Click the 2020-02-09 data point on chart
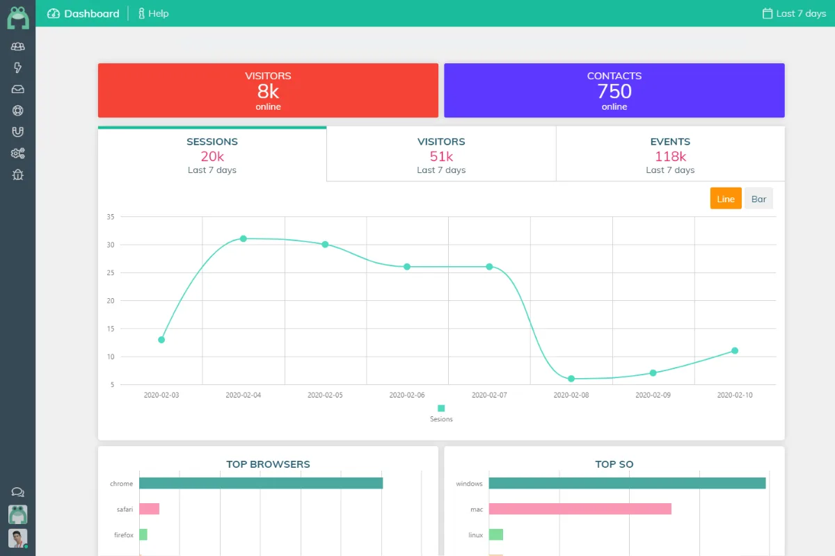 [653, 373]
